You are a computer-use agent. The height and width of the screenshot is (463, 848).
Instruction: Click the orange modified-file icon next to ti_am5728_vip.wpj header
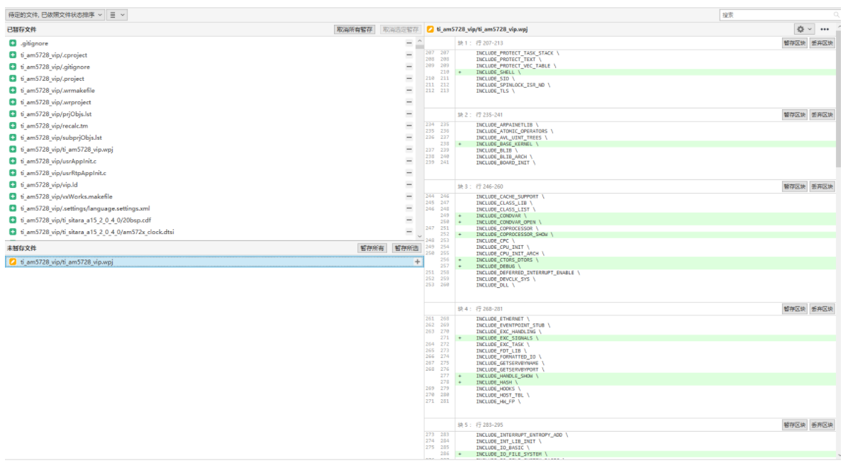[430, 30]
